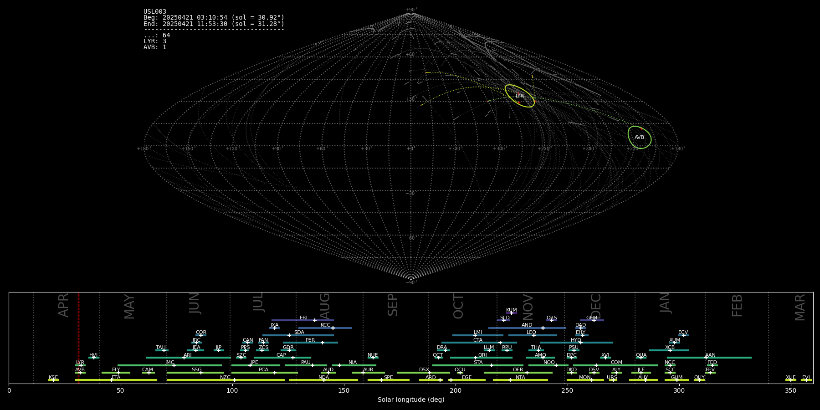Screen dimensions: 820x410
Task: Click the SPE shower label in timeline
Action: pos(388,378)
